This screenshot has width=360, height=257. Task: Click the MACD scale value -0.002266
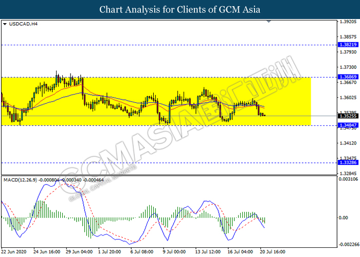[x=348, y=244]
